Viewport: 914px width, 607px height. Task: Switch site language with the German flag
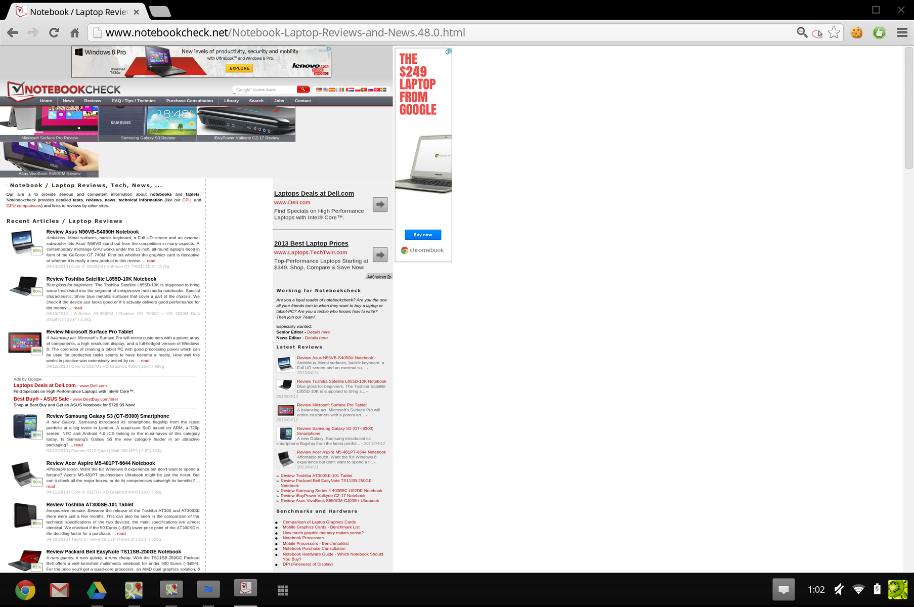(x=319, y=90)
